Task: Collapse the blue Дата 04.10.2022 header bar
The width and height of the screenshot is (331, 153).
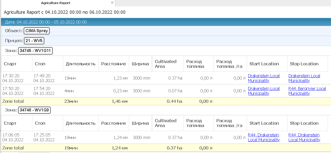Action: click(165, 22)
